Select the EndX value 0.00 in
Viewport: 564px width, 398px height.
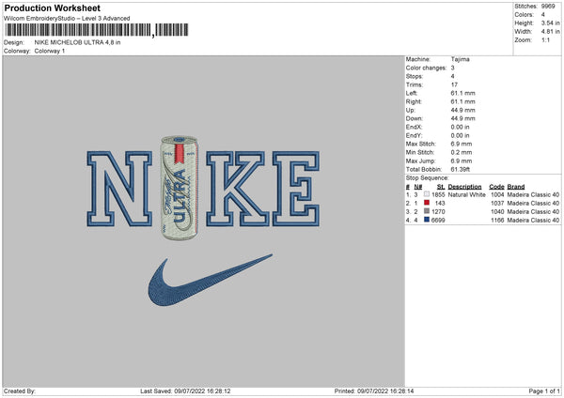[460, 127]
